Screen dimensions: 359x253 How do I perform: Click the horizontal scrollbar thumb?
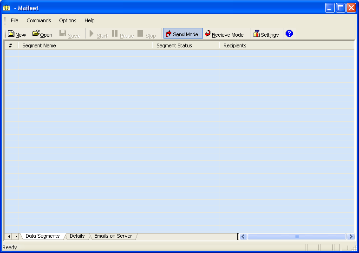(296, 237)
